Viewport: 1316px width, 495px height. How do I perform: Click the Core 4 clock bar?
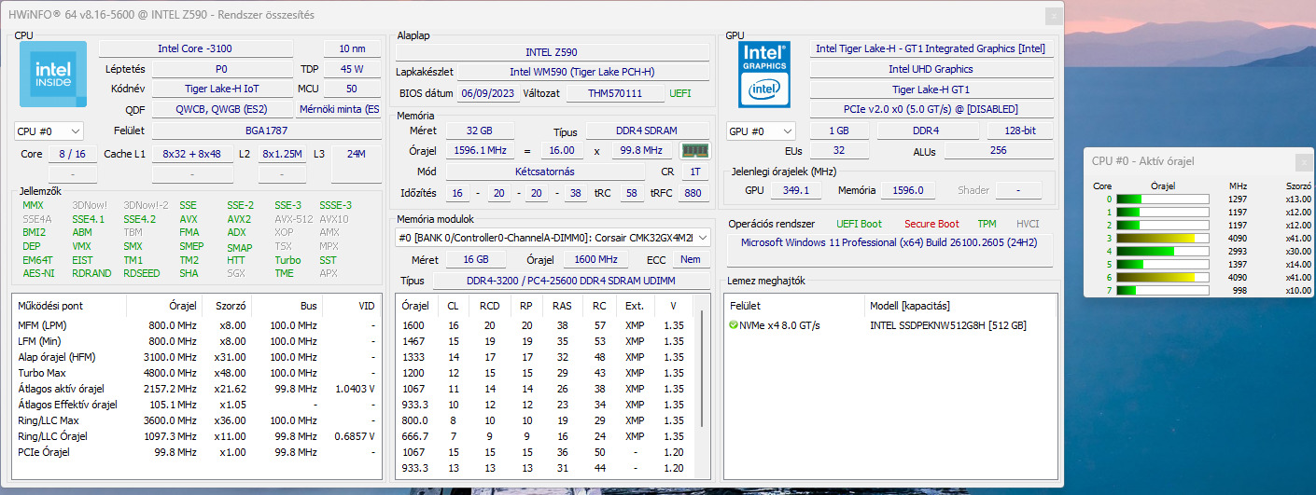1162,251
